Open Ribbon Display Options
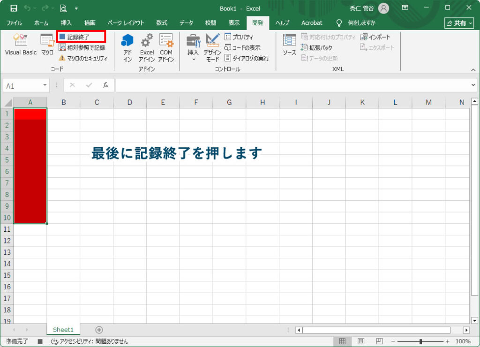Viewport: 480px width, 347px height. click(x=405, y=8)
